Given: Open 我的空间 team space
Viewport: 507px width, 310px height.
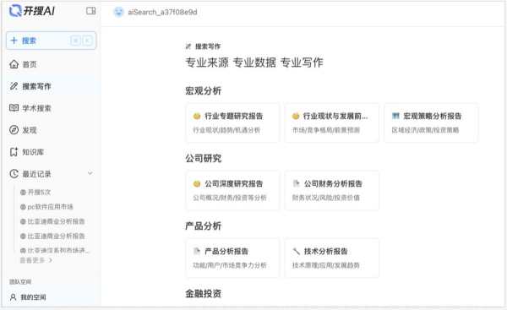Looking at the screenshot, I should tap(33, 297).
